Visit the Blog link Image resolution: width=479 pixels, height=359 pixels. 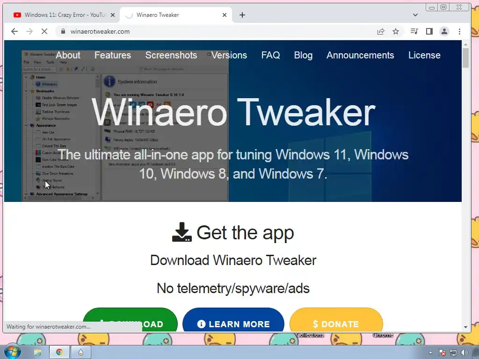tap(303, 55)
